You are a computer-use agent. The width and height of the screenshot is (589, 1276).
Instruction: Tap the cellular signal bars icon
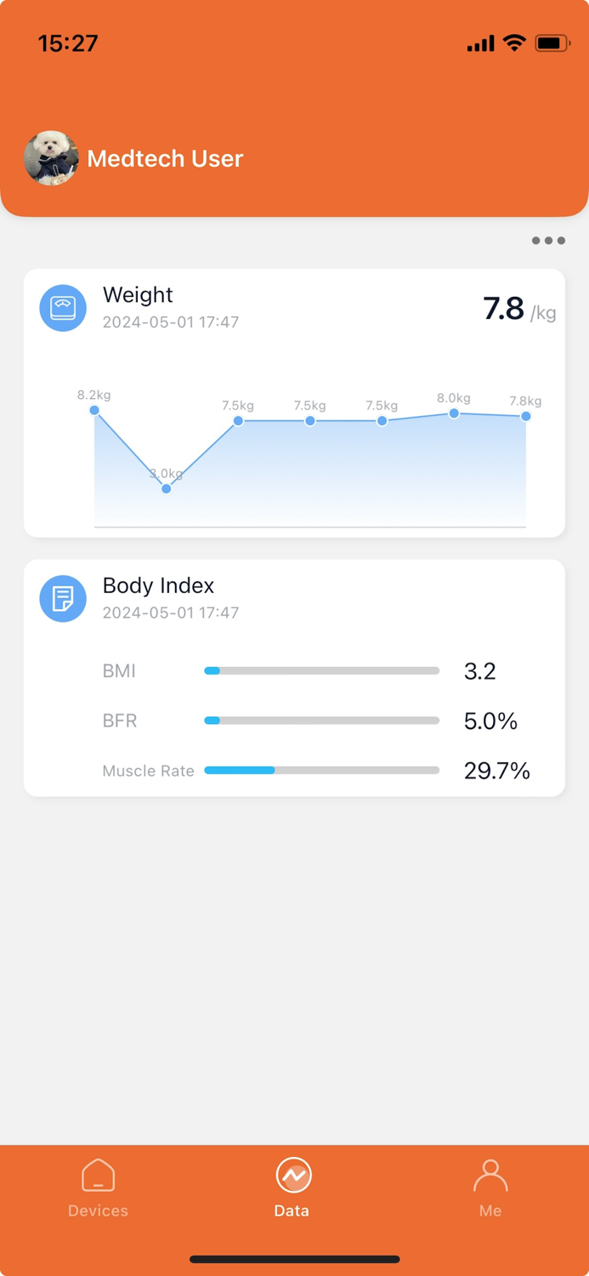[x=480, y=43]
